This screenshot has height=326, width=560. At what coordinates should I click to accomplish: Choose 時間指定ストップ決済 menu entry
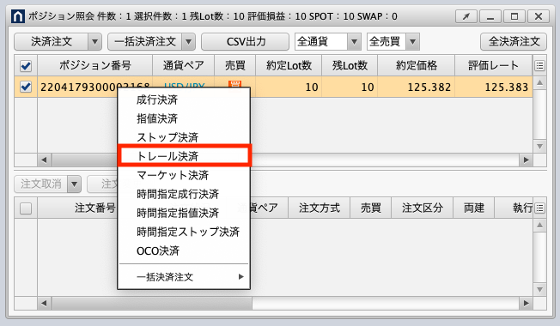coord(184,232)
